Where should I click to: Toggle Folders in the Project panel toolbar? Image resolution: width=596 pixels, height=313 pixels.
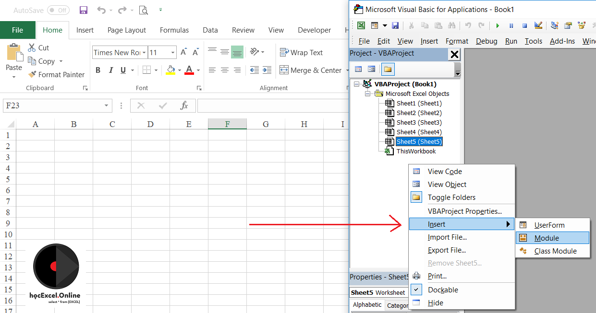(388, 70)
